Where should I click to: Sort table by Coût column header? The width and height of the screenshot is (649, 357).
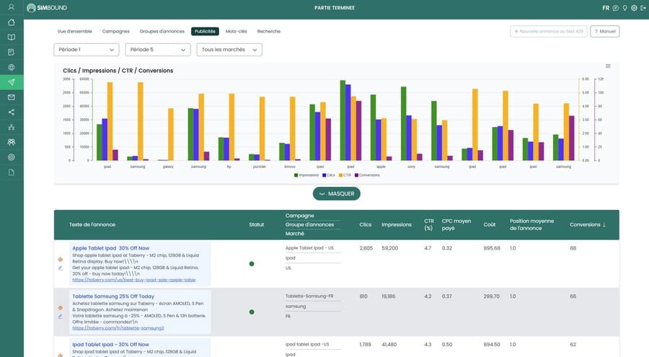click(x=489, y=224)
